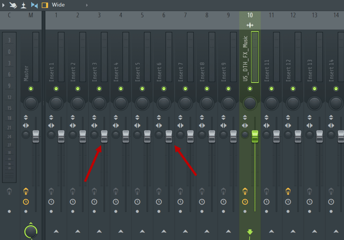Viewport: 344px width, 240px height.
Task: Click the routing arrow under Insert 4
Action: pyautogui.click(x=120, y=231)
